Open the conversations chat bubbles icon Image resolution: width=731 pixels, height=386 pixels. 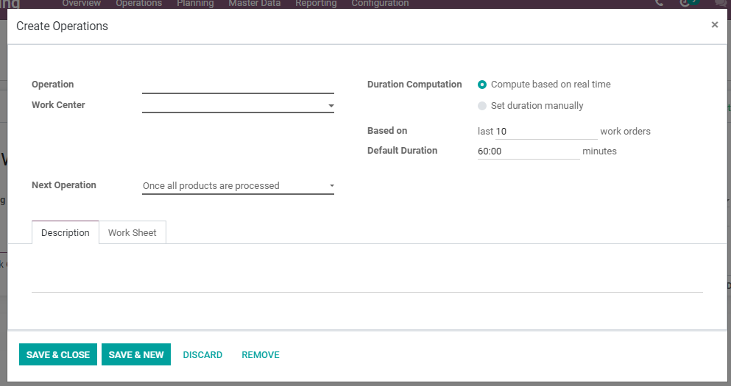pyautogui.click(x=721, y=3)
